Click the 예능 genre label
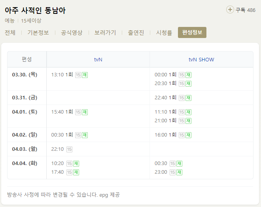The width and height of the screenshot is (261, 207). (x=9, y=21)
